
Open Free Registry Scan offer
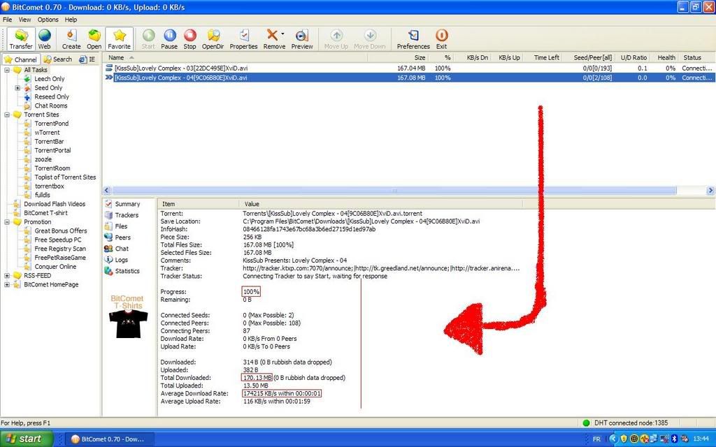(60, 249)
